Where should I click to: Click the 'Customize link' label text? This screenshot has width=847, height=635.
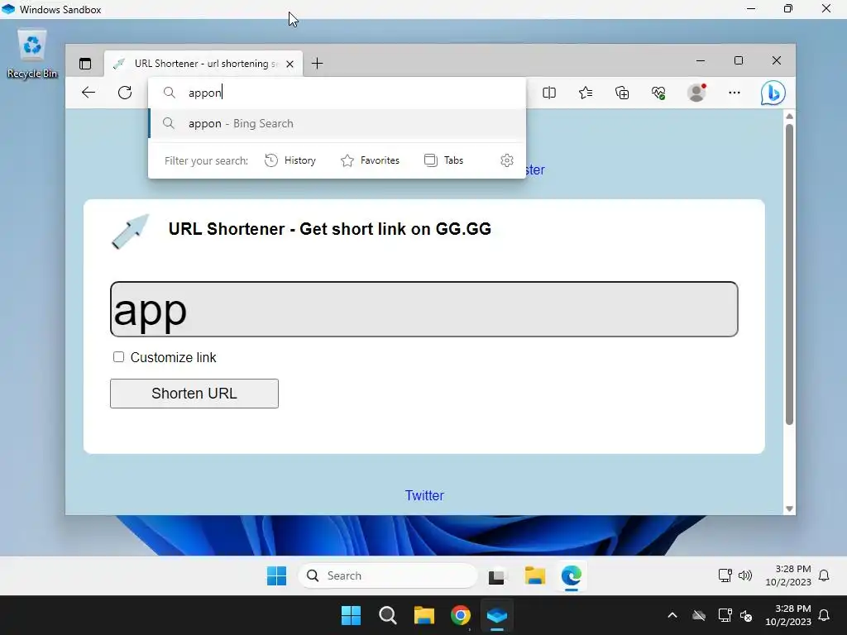(x=174, y=357)
